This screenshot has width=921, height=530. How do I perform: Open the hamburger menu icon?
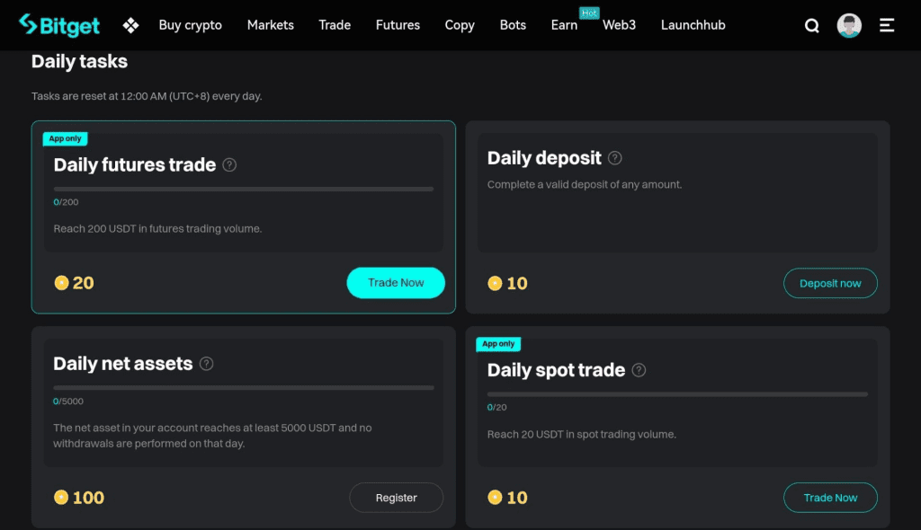click(887, 25)
